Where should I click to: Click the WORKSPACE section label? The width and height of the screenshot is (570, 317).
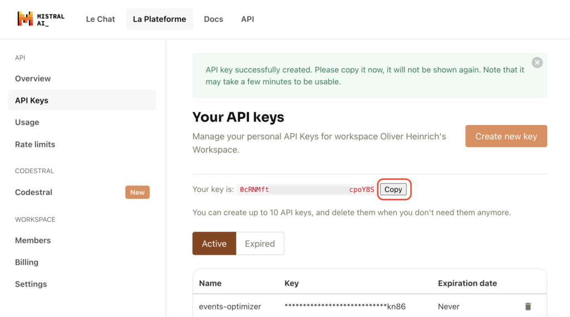tap(35, 219)
